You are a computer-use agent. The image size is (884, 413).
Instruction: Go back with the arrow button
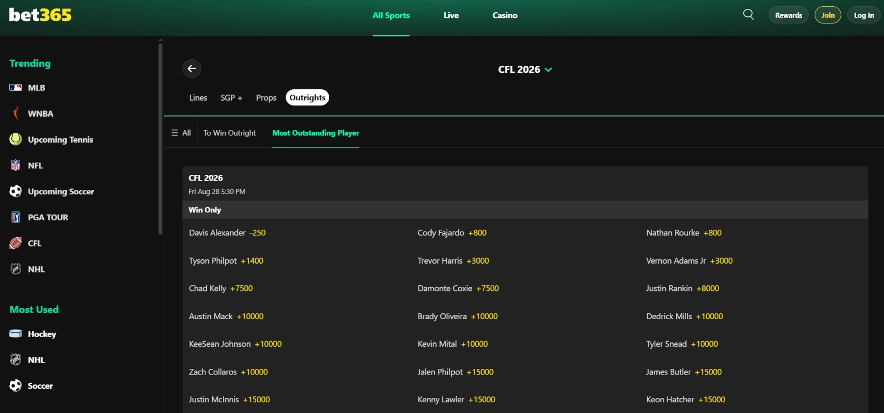tap(192, 68)
